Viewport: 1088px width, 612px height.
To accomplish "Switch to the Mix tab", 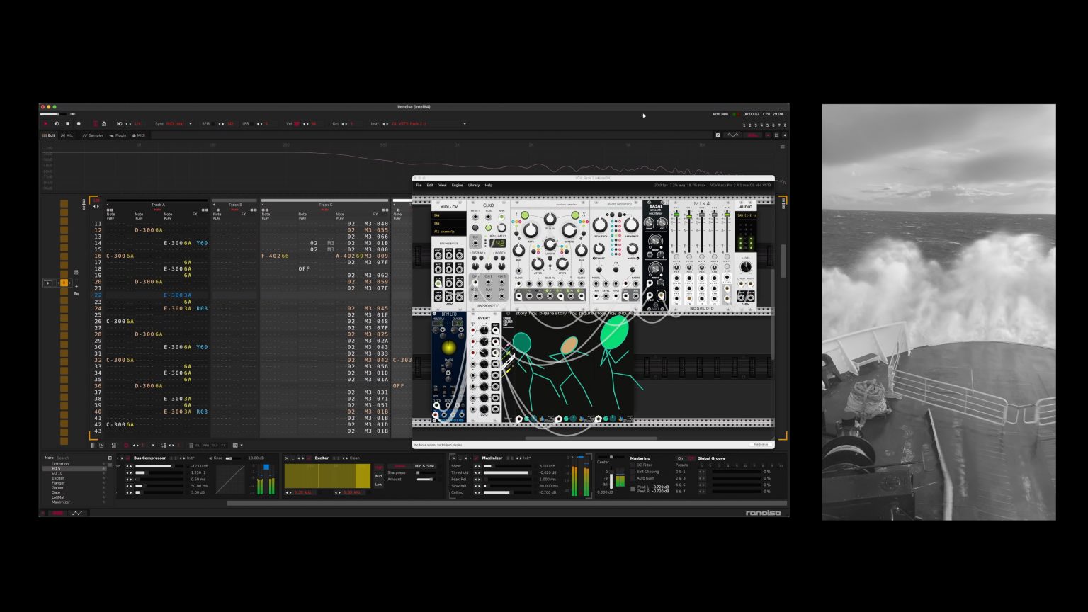I will (x=67, y=135).
